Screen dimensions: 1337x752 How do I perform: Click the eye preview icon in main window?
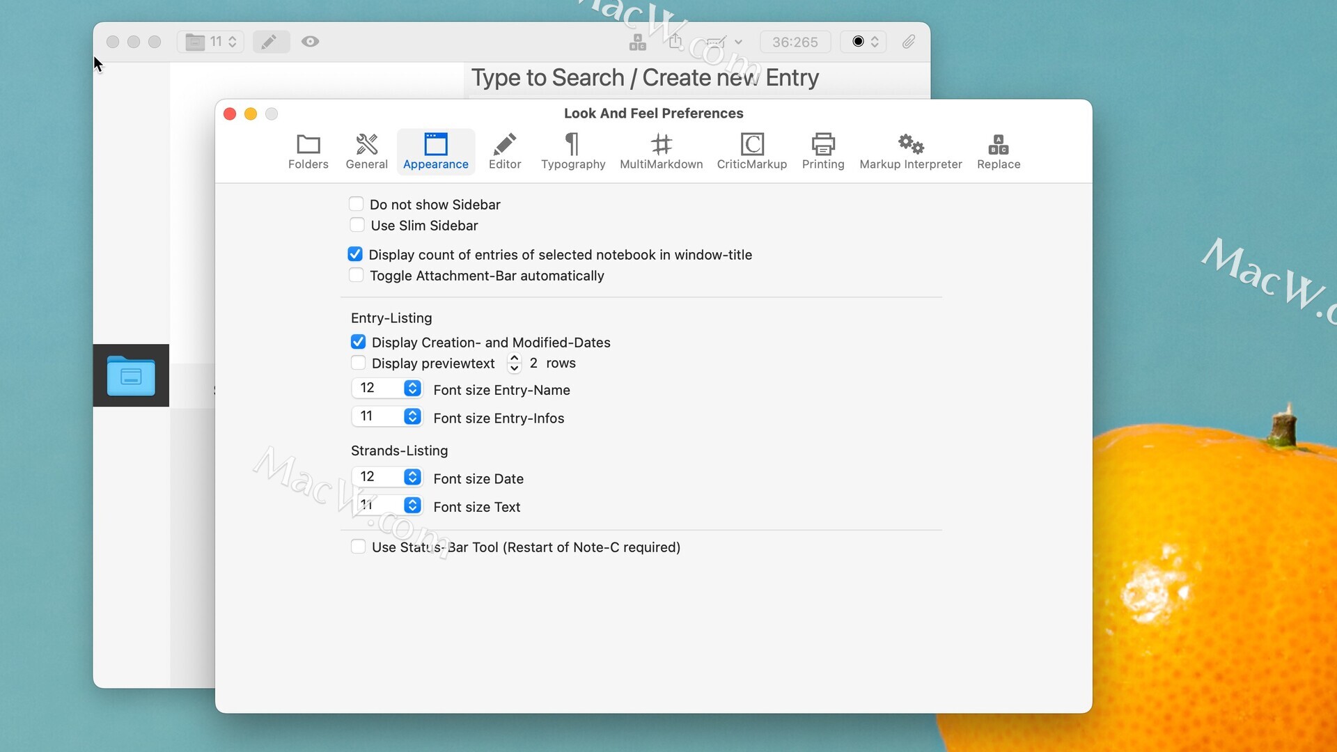(x=311, y=42)
